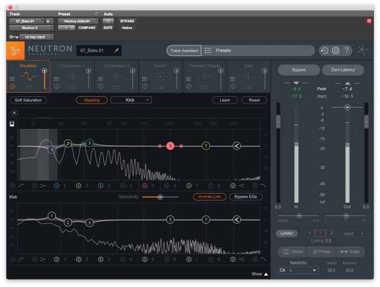Toggle Masking mode

92,100
